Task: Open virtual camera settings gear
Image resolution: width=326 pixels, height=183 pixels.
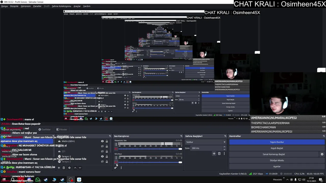Action: pos(322,154)
